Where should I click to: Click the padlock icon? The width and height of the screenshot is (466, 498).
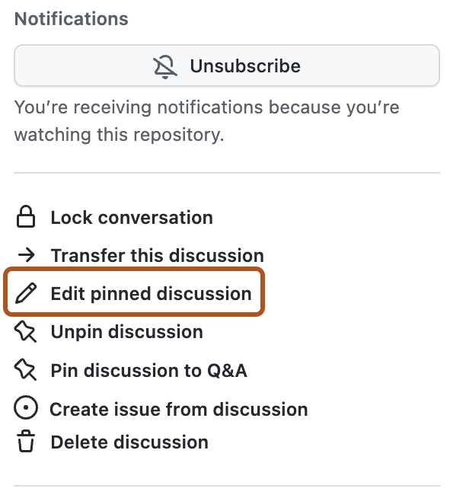pyautogui.click(x=26, y=218)
